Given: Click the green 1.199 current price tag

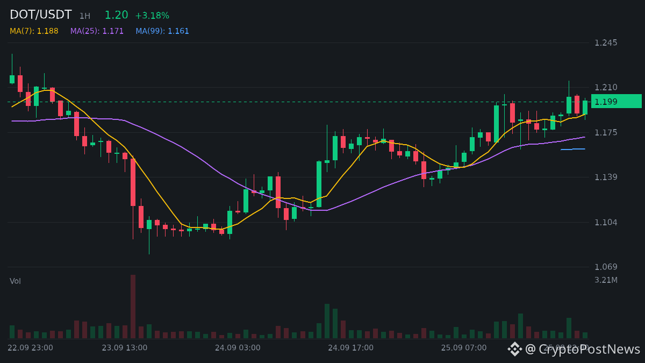Looking at the screenshot, I should (616, 101).
